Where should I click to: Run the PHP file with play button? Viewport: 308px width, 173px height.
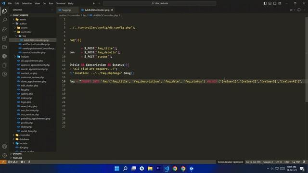click(291, 10)
